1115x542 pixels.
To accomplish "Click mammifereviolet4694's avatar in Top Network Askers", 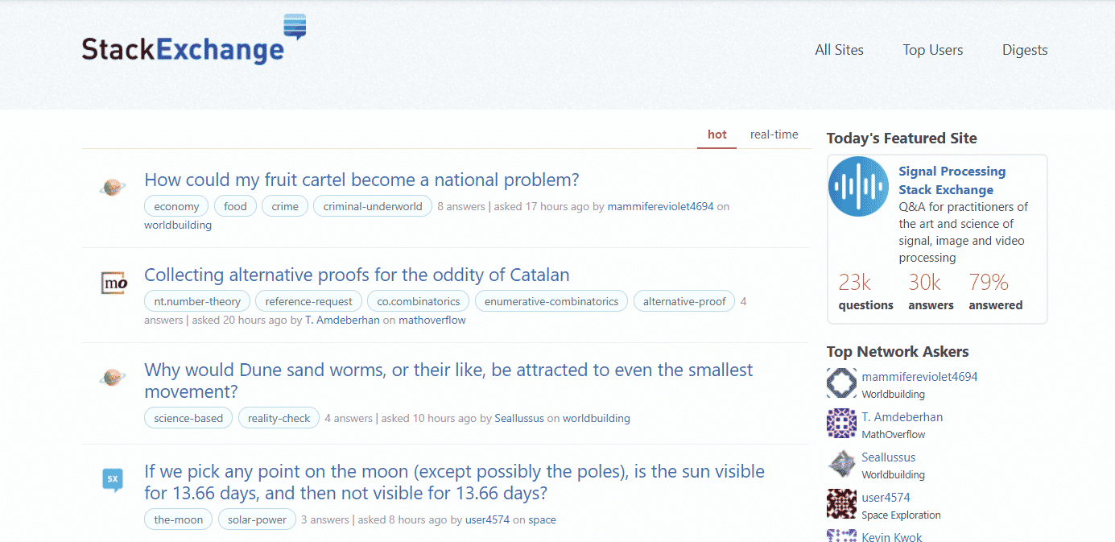I will (x=840, y=383).
